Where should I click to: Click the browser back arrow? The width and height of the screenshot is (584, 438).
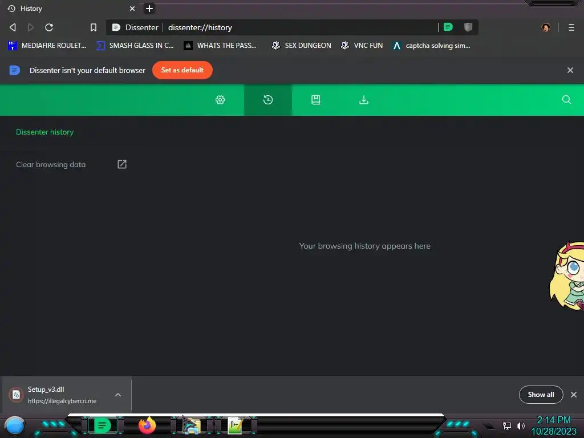tap(13, 27)
